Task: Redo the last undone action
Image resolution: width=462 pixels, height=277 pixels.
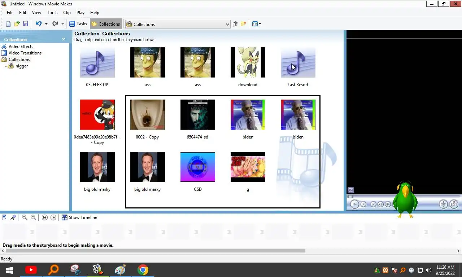Action: tap(55, 24)
